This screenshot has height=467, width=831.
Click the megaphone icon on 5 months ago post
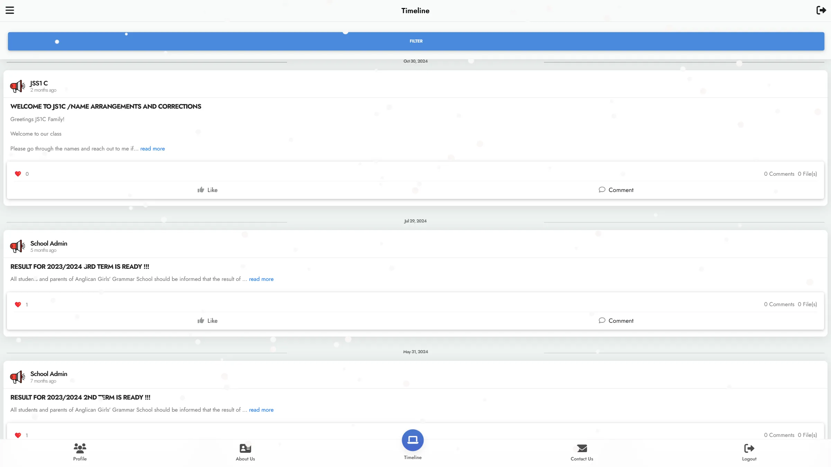(18, 246)
